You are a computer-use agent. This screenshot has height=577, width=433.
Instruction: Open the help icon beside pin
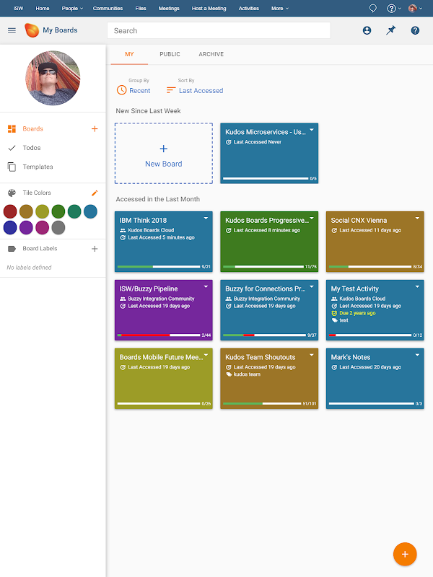(x=415, y=30)
